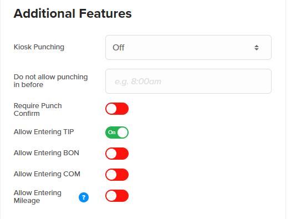Click the 'Do not allow punching in before' label
Screen dimensions: 296x219
point(50,81)
